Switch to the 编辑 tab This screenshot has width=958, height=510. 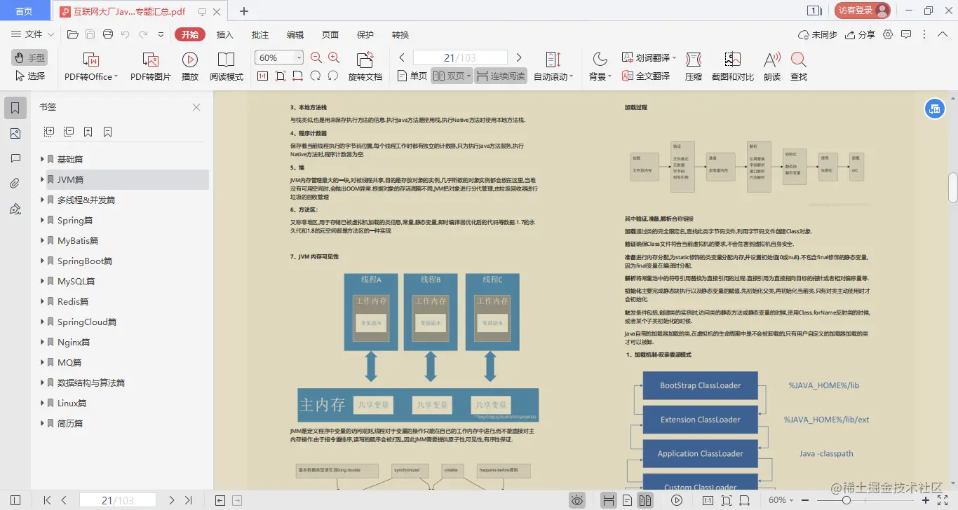click(295, 34)
